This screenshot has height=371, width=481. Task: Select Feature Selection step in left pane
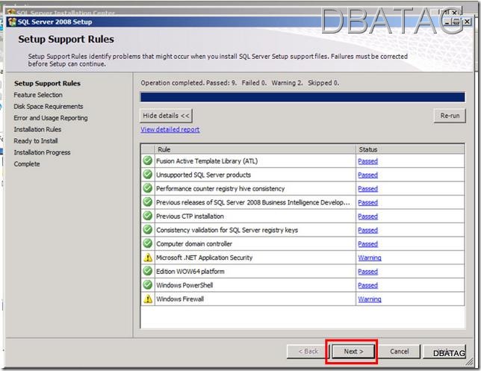point(38,95)
